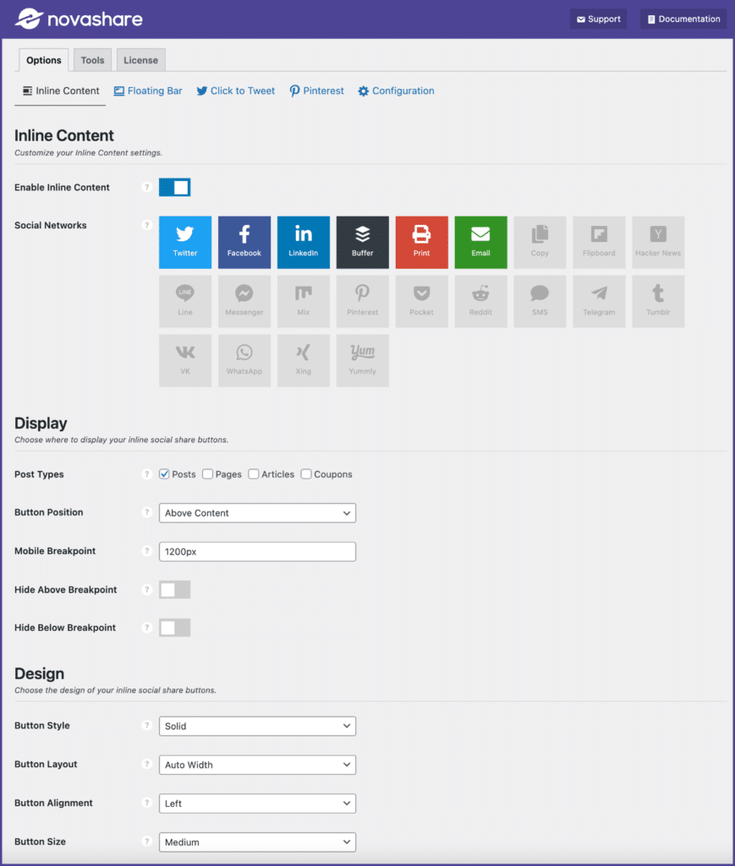The image size is (735, 866).
Task: Toggle Hide Above Breakpoint switch
Action: point(175,589)
